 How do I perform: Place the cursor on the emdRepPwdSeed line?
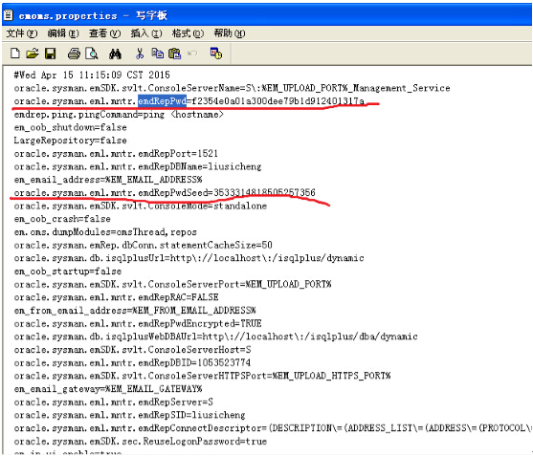click(165, 192)
